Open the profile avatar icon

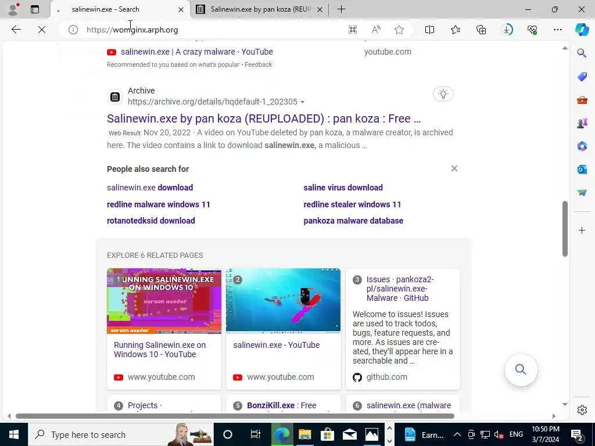[14, 9]
